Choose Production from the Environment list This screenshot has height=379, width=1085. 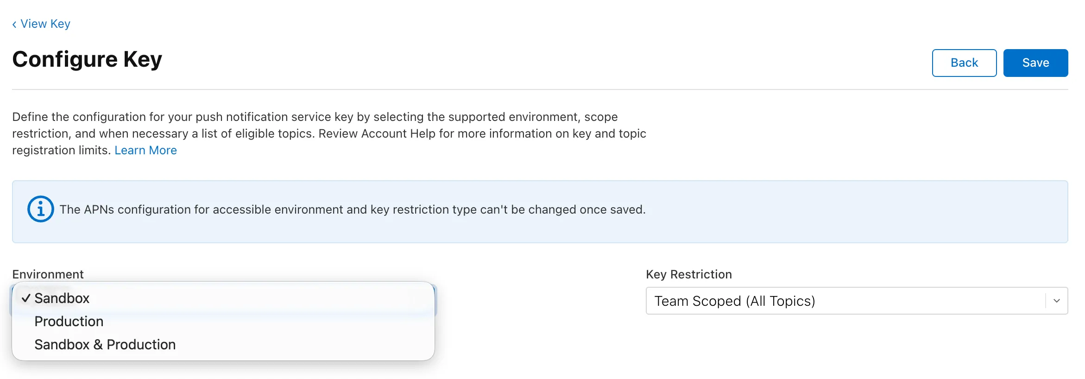[69, 322]
